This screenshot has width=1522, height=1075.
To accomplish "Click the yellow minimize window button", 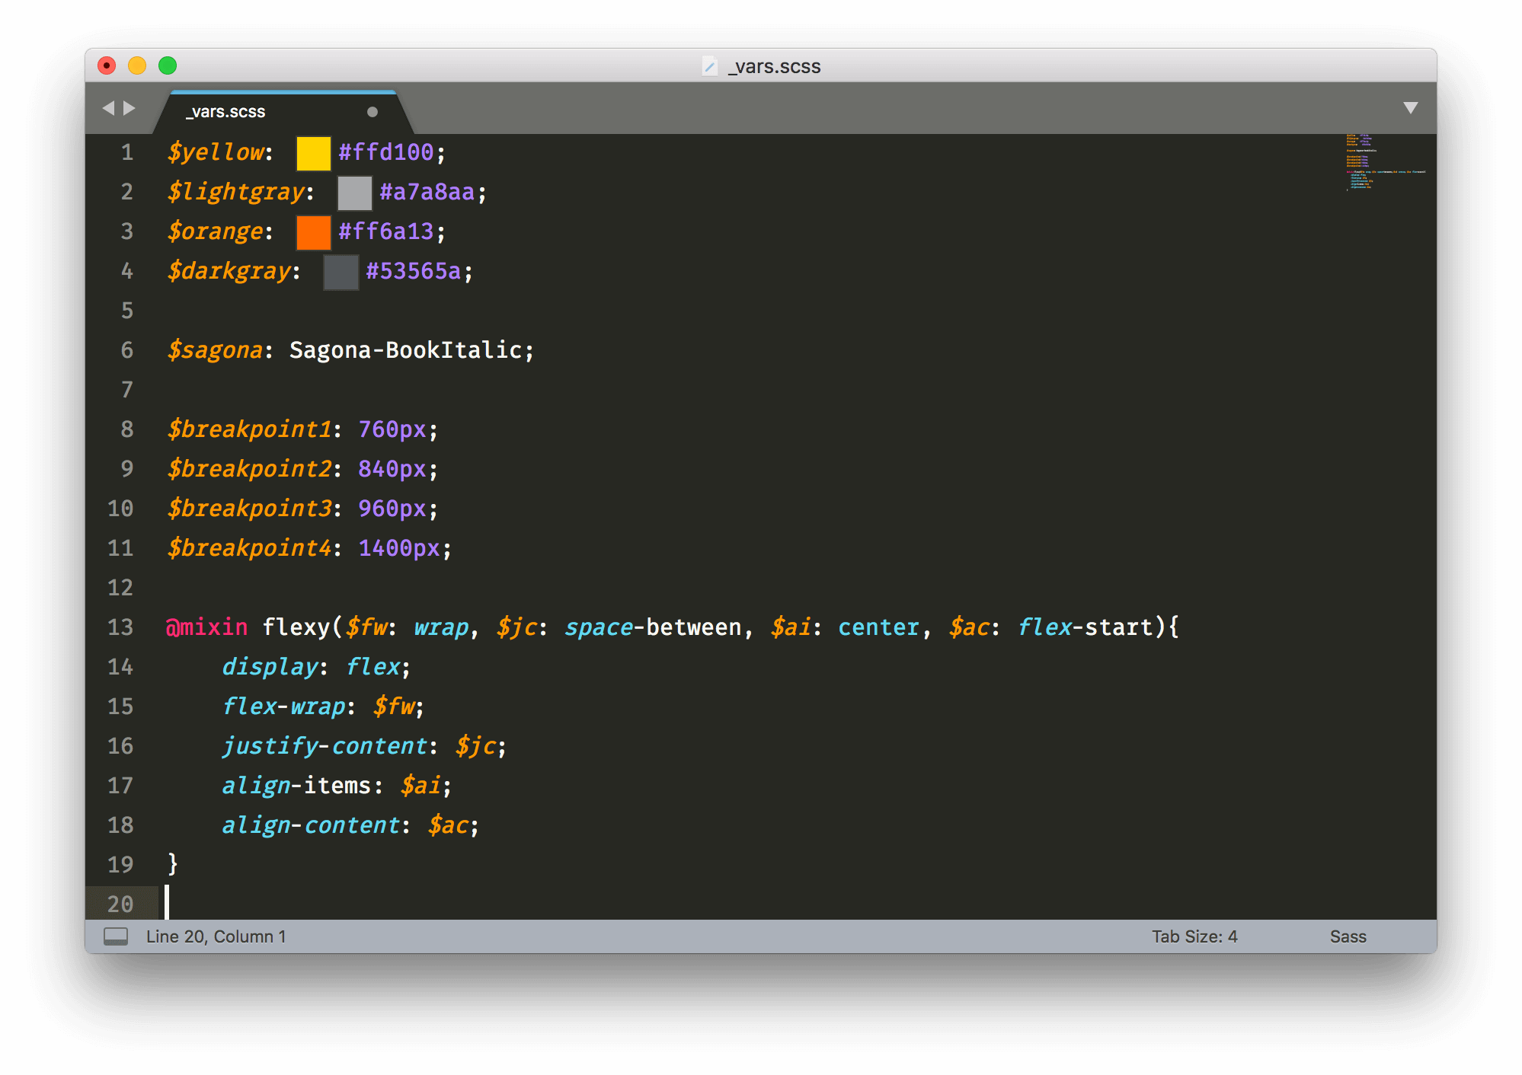I will 137,65.
